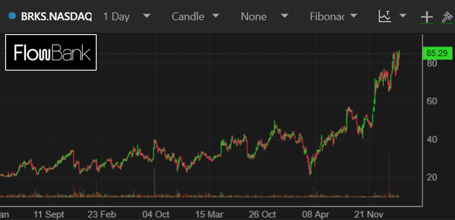Viewport: 455px width, 220px height.
Task: Click the 26 Oct date label
Action: tap(263, 214)
